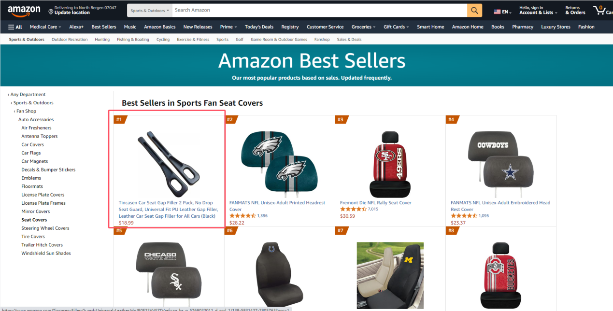Expand the Medical Care menu

click(x=45, y=27)
